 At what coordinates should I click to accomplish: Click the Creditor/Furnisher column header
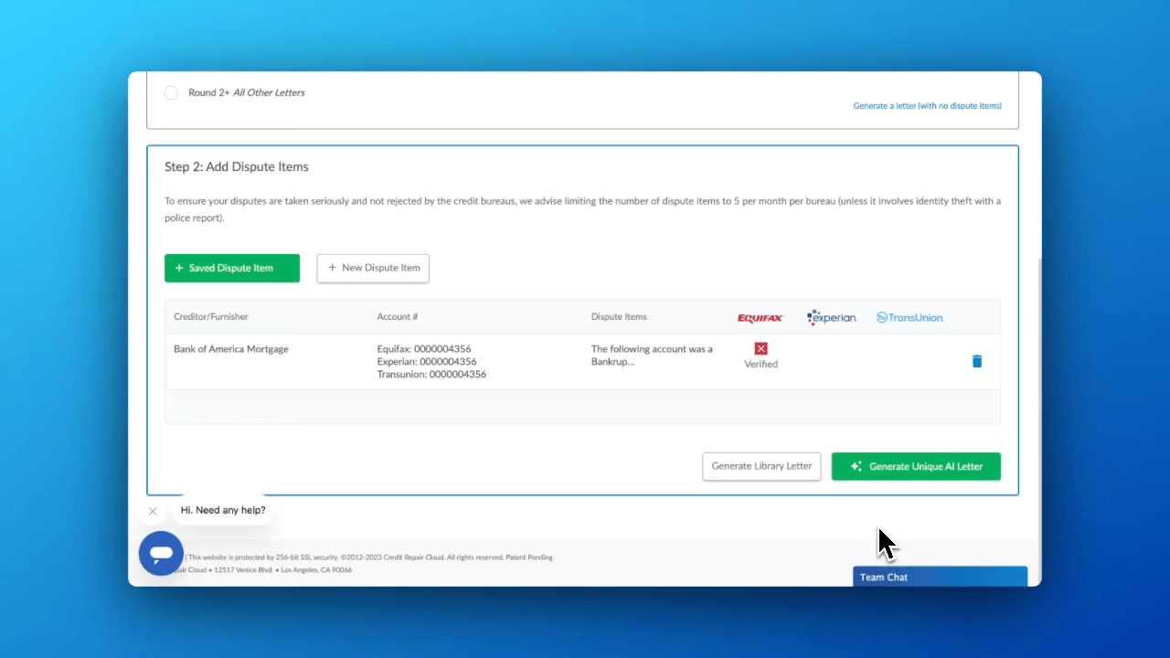click(211, 317)
